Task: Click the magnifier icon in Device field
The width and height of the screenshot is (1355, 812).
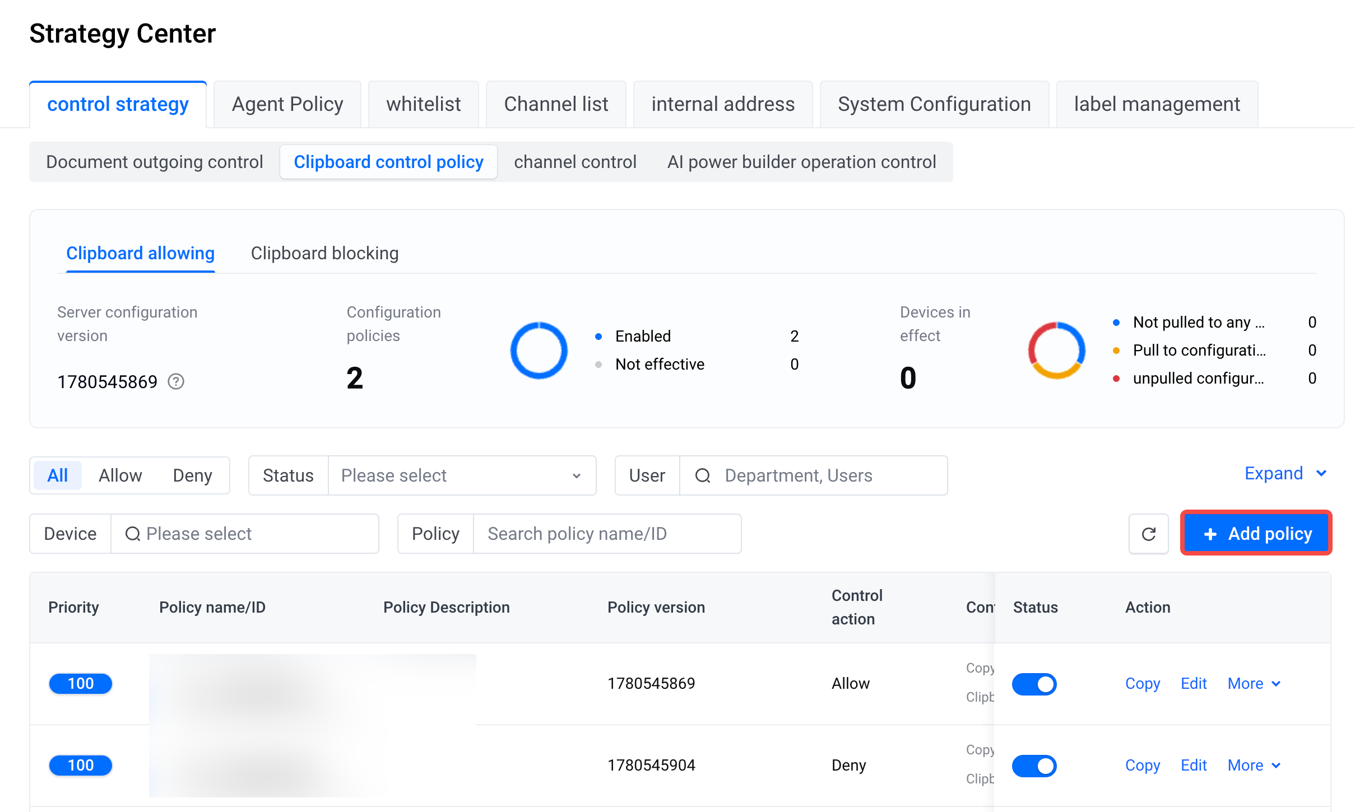Action: click(132, 534)
